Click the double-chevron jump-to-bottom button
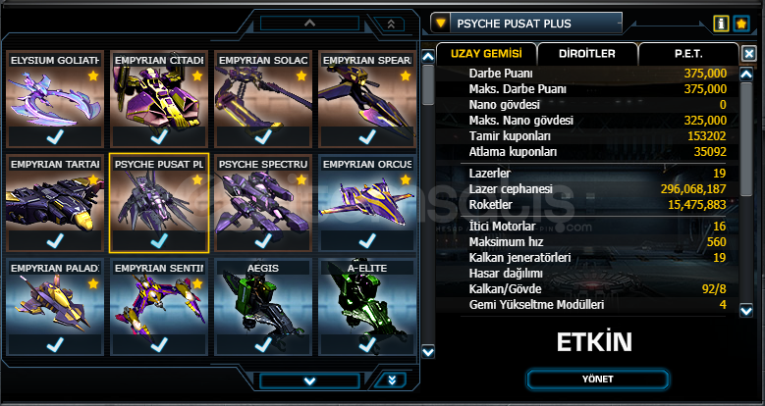The width and height of the screenshot is (765, 406). click(392, 381)
